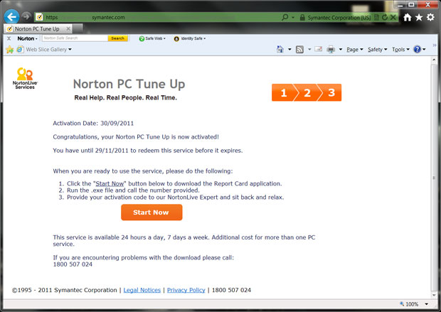Open Web Slice Gallery in favorites bar

[44, 50]
